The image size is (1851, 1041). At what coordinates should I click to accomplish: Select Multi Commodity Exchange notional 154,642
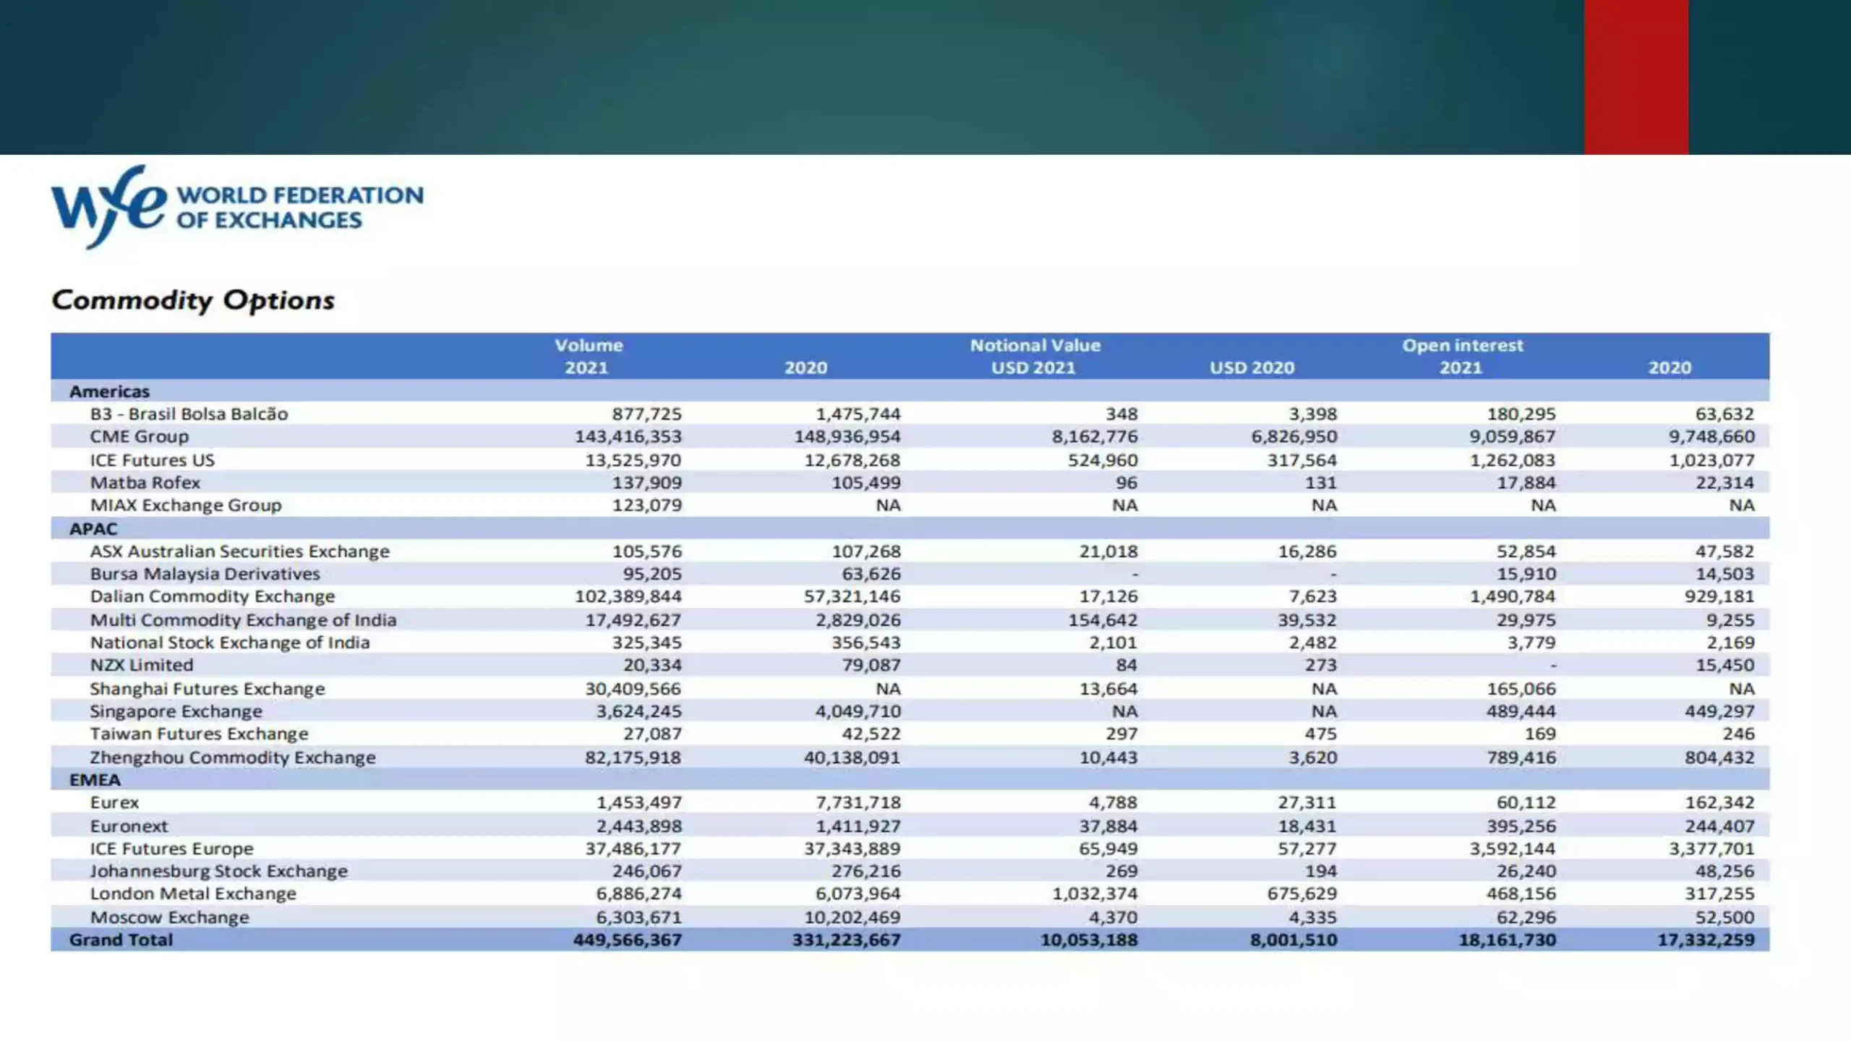click(x=1103, y=620)
